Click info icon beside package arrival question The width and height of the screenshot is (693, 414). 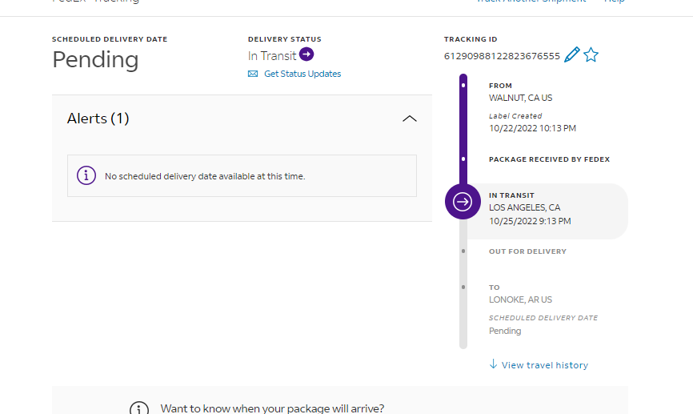tap(139, 408)
